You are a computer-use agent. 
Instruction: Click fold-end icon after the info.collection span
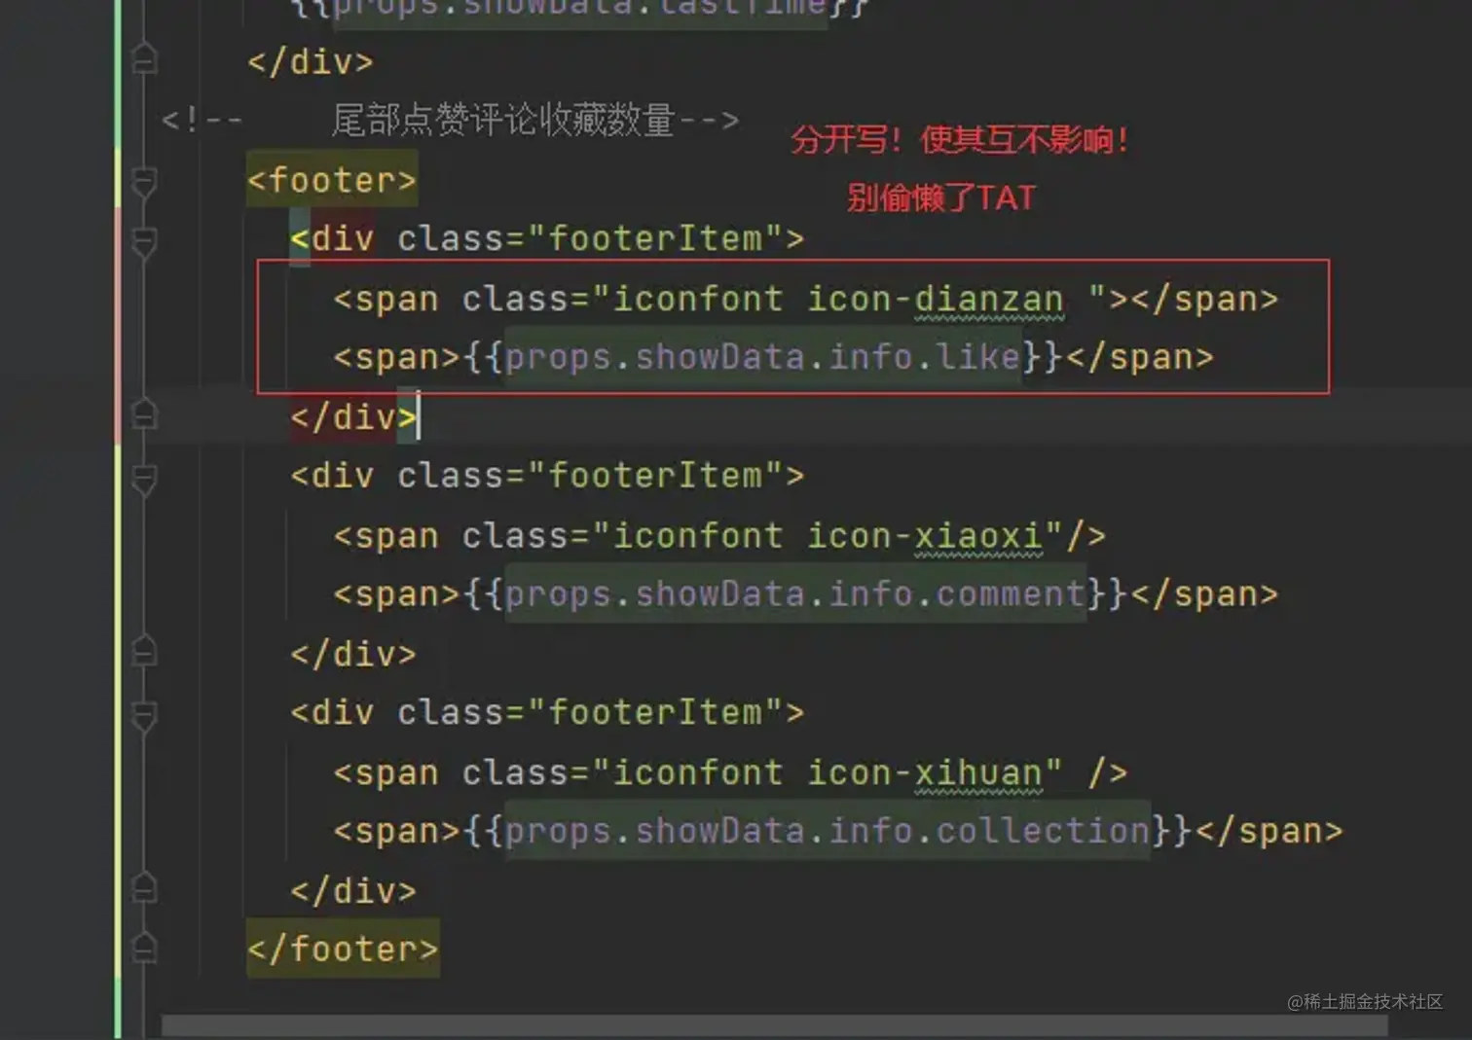tap(144, 888)
